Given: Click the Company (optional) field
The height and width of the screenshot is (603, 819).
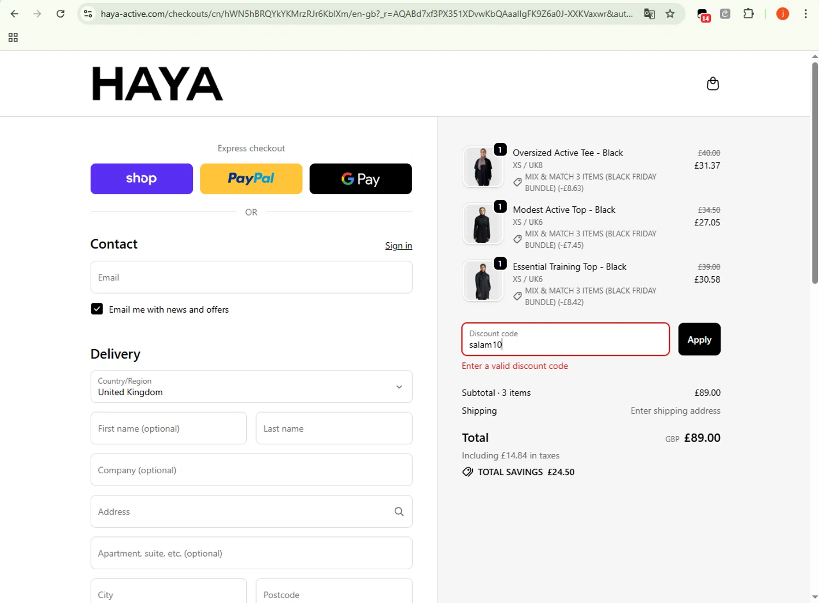Looking at the screenshot, I should 251,470.
